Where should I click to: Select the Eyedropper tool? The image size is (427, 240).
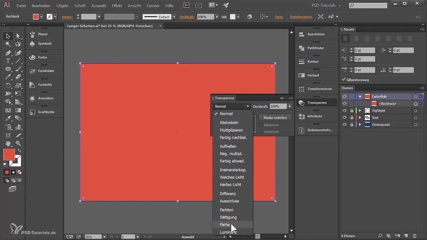tap(8, 118)
